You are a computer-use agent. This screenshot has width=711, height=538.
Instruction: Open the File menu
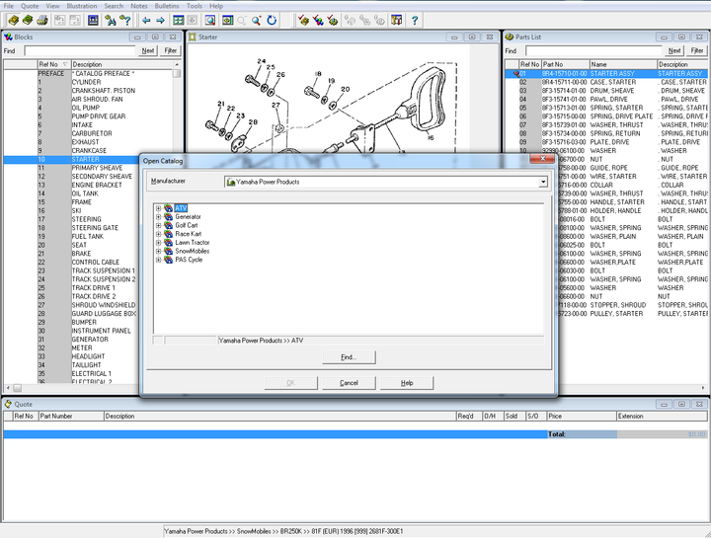coord(9,6)
